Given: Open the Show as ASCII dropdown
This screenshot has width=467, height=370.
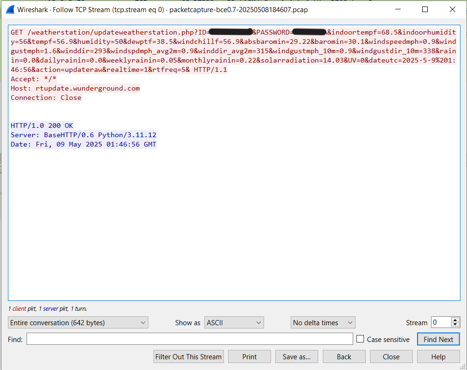Looking at the screenshot, I should pyautogui.click(x=234, y=322).
